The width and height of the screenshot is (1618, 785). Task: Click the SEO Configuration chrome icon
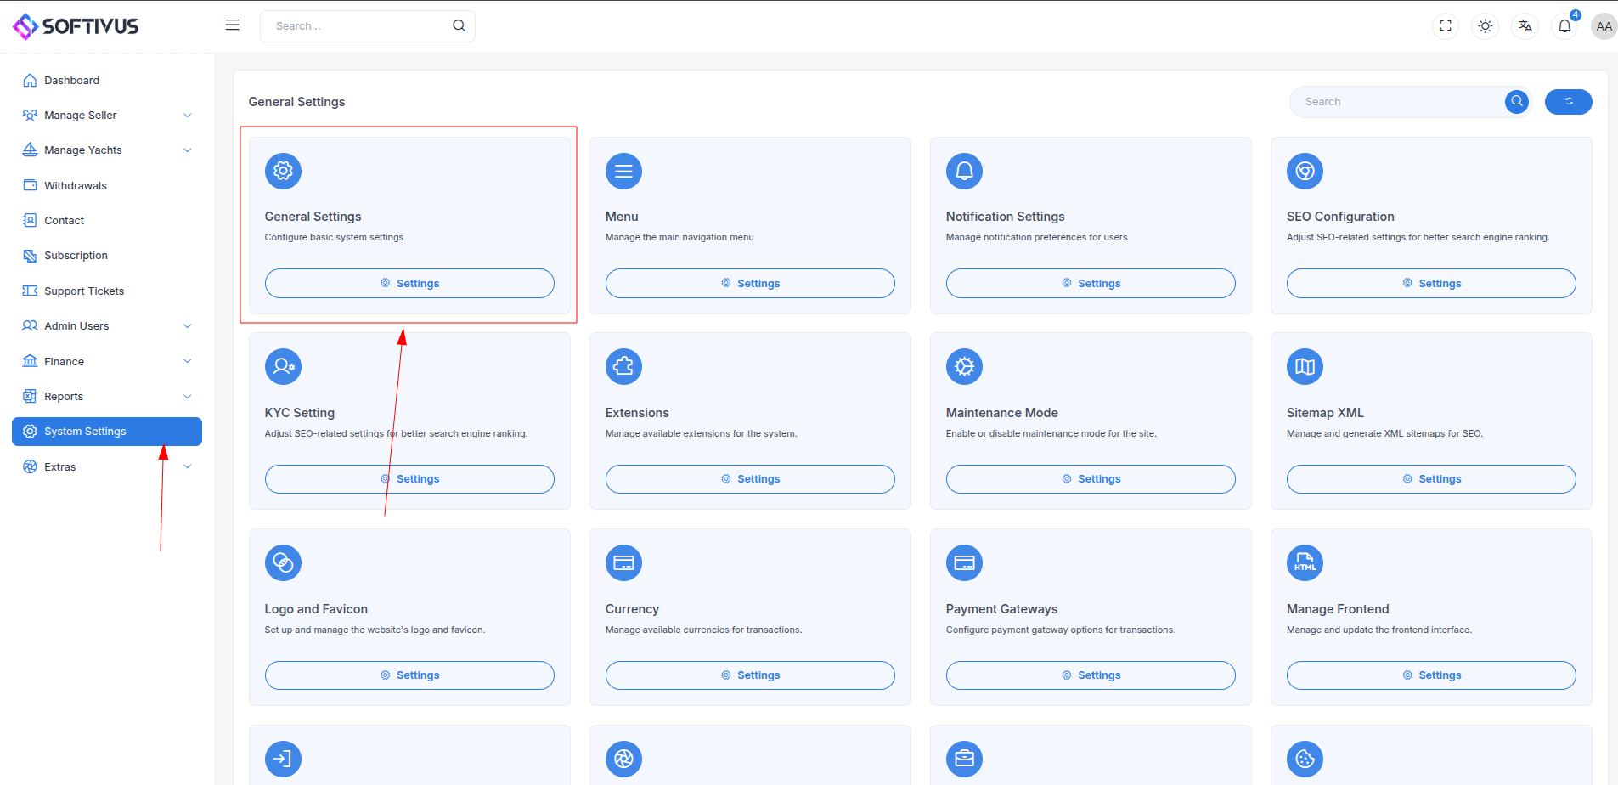tap(1305, 171)
